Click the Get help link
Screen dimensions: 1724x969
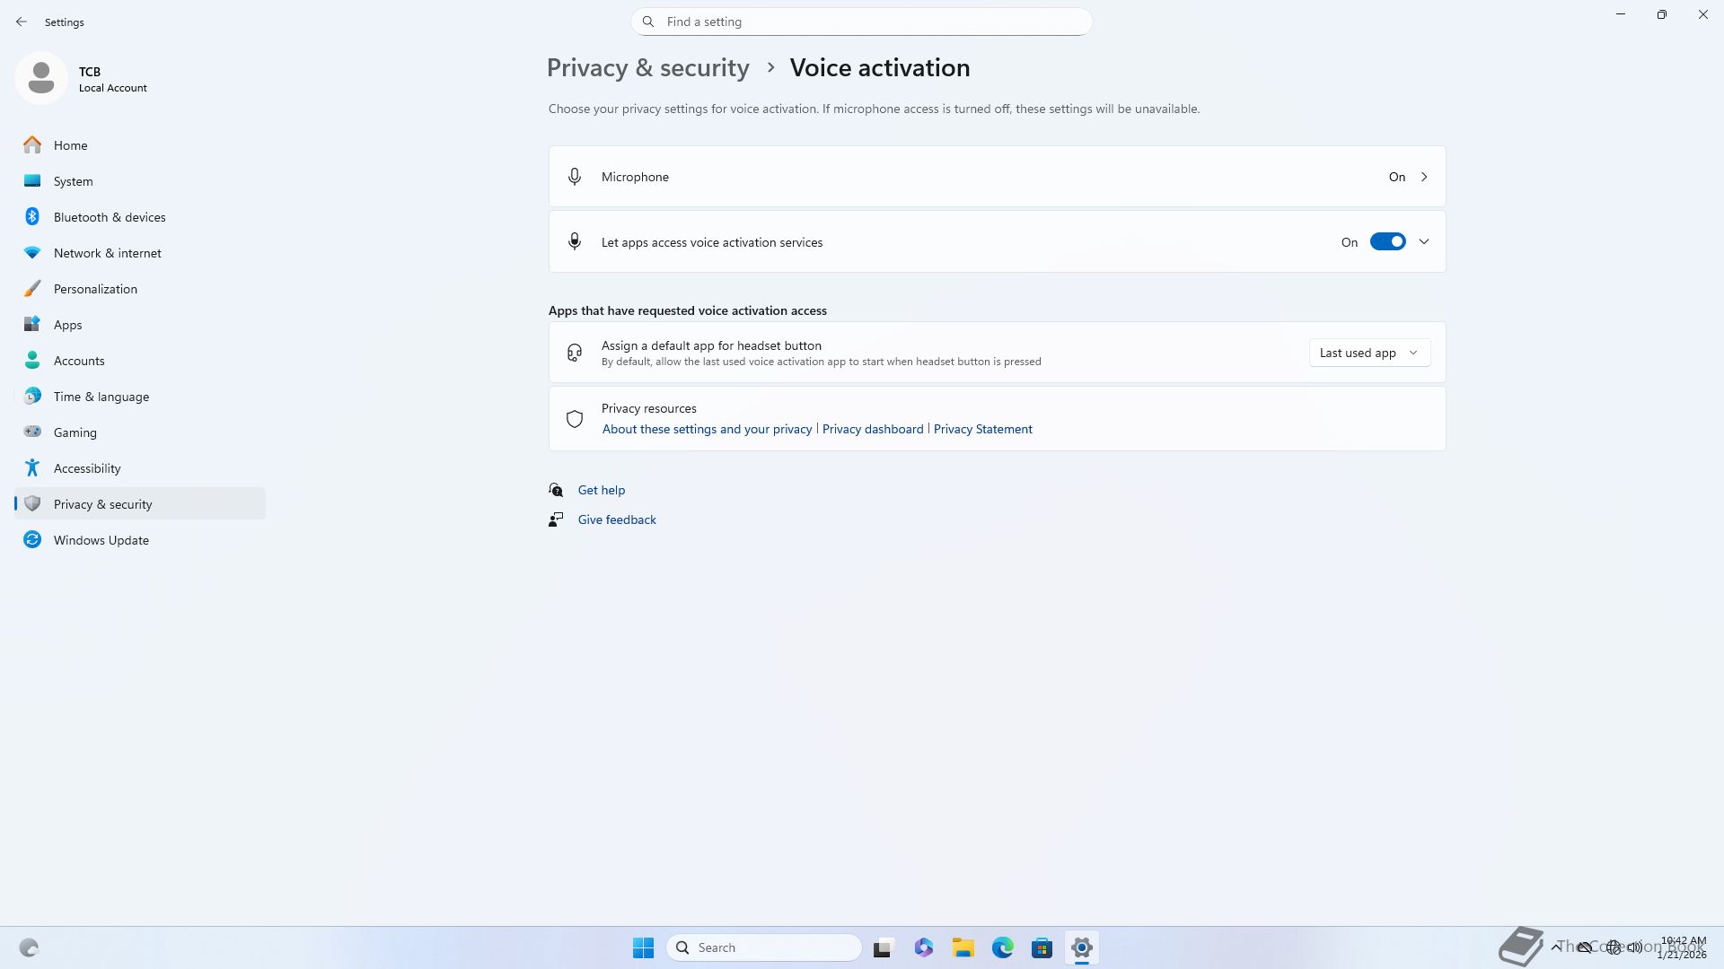coord(601,490)
